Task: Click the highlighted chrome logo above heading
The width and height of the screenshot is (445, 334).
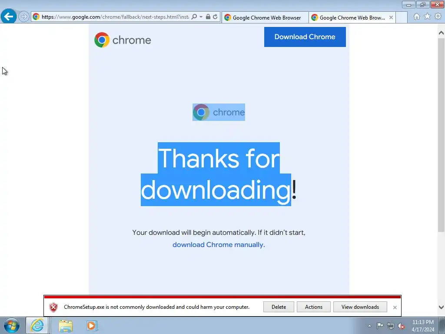Action: tap(219, 112)
